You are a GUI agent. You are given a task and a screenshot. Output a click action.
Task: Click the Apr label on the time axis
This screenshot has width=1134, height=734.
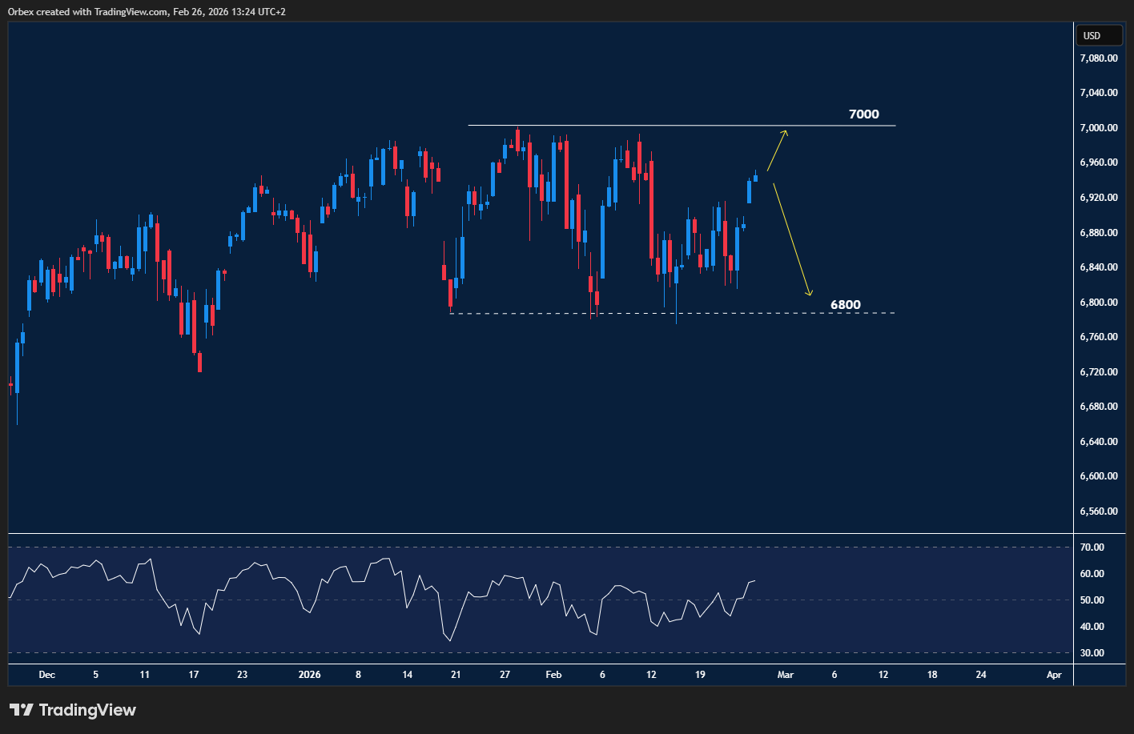tap(1054, 675)
